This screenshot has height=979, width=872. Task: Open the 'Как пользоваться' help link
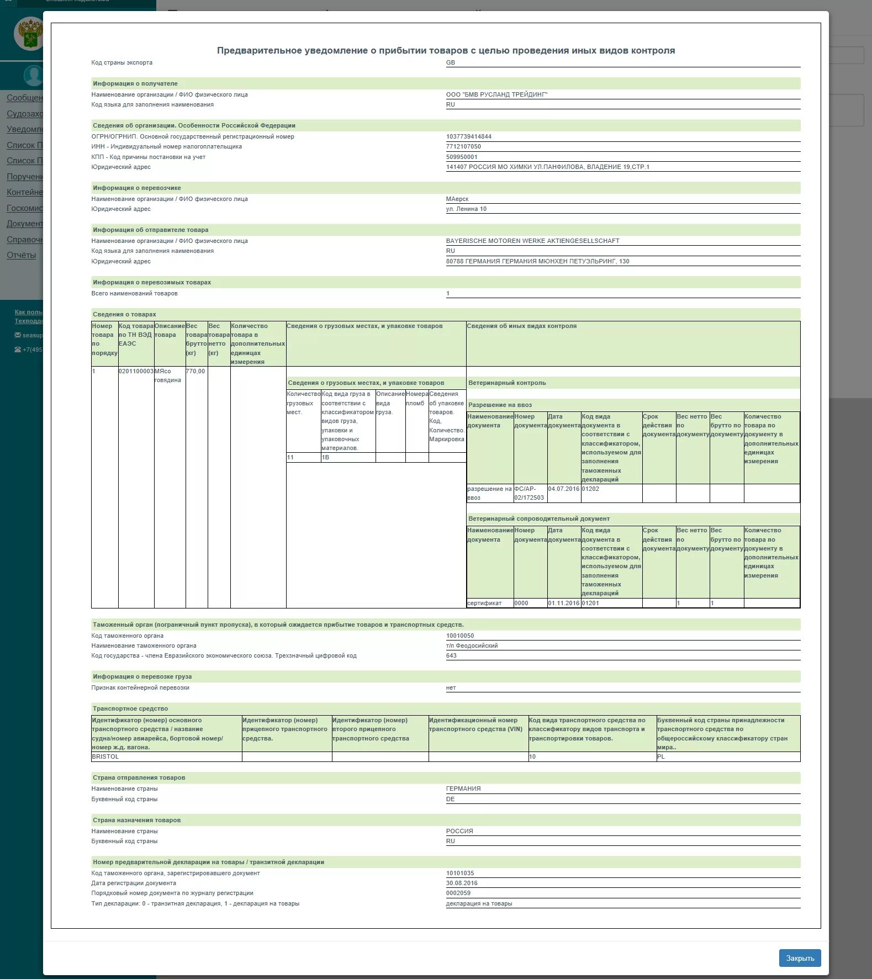28,312
